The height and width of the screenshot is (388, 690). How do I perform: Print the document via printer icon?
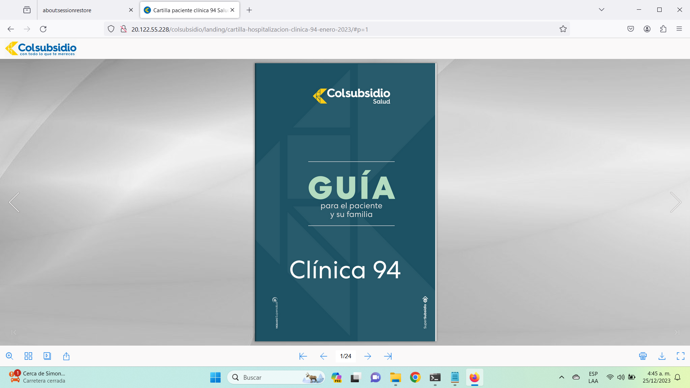tap(643, 356)
